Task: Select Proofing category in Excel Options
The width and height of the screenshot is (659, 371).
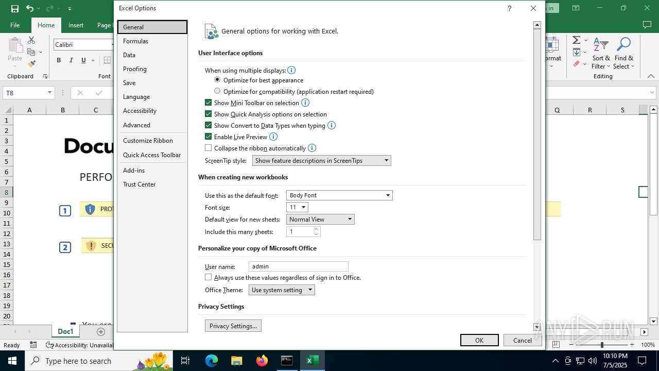Action: (x=152, y=69)
